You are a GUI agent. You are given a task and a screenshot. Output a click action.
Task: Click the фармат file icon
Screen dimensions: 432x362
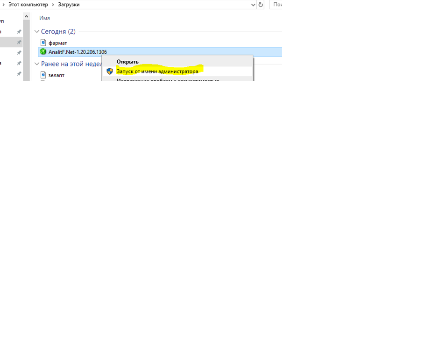pos(43,43)
